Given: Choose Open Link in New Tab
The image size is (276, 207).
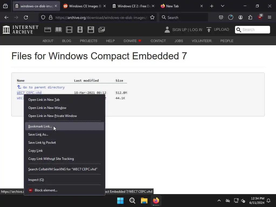Looking at the screenshot, I should click(x=64, y=100).
